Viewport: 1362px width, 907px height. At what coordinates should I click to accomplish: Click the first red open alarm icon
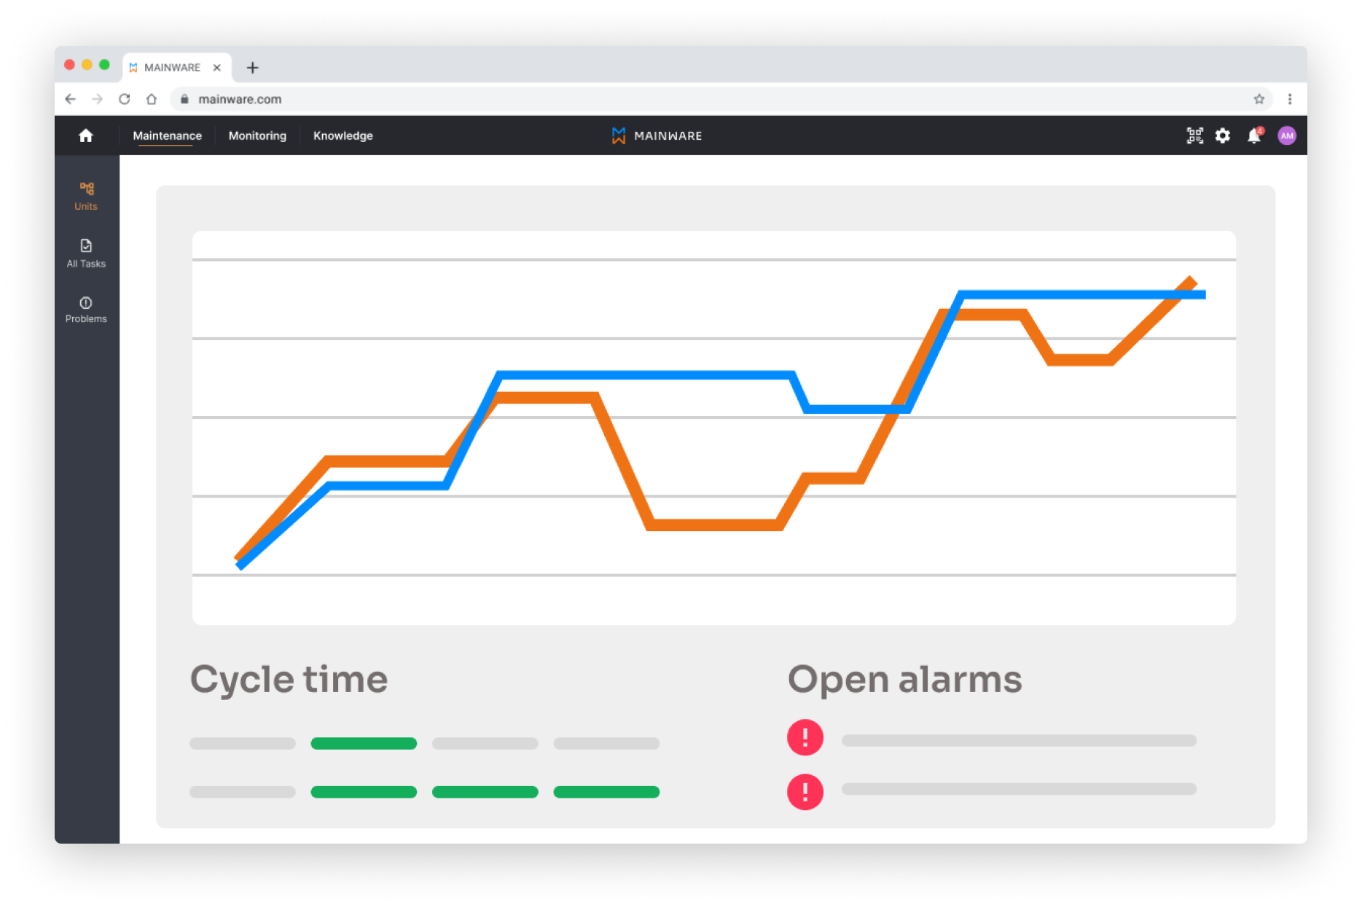coord(805,737)
